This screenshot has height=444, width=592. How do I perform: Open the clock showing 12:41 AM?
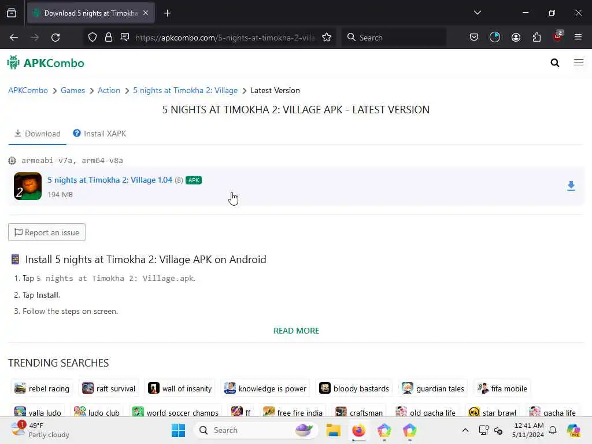pos(528,430)
